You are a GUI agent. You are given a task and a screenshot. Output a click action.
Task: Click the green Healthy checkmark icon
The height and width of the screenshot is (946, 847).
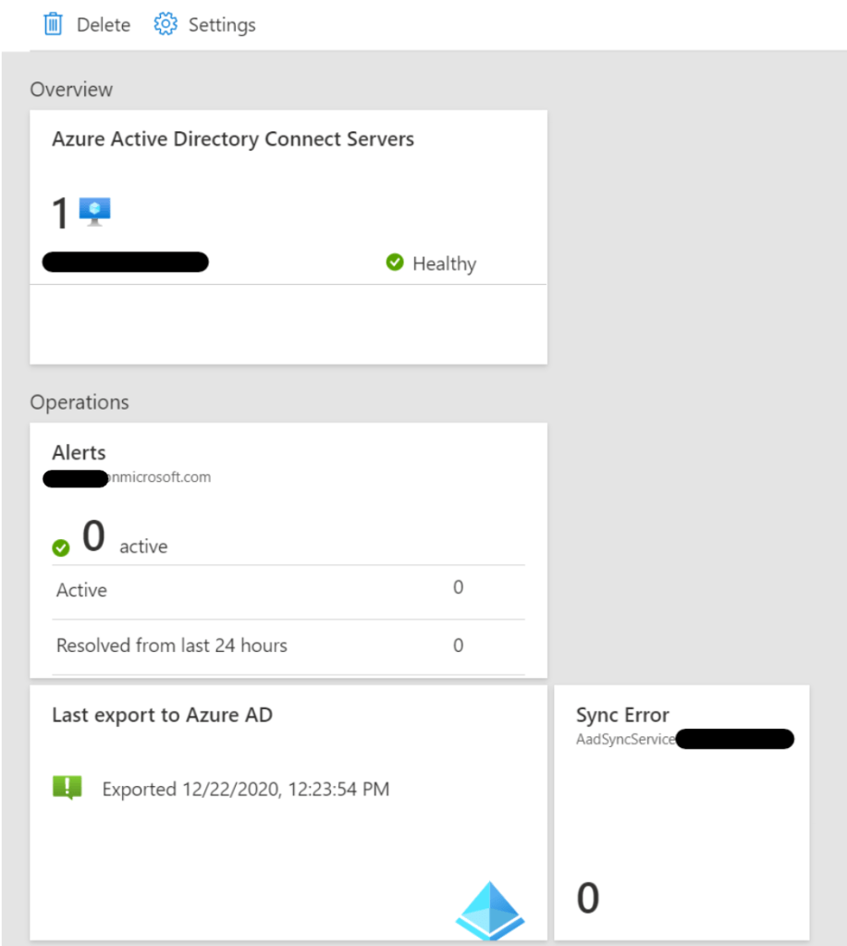[395, 264]
